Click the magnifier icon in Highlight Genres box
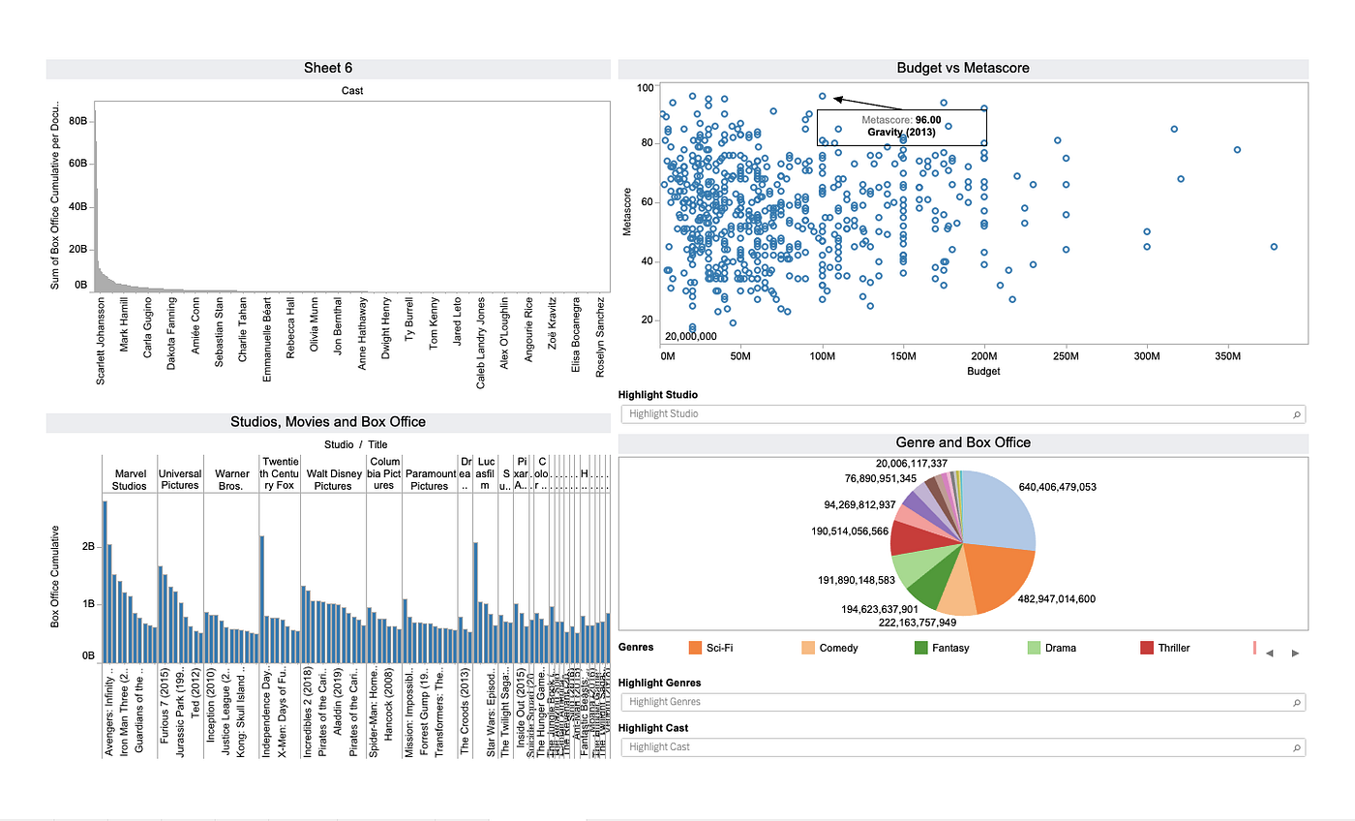Viewport: 1355px width, 821px height. (1297, 701)
